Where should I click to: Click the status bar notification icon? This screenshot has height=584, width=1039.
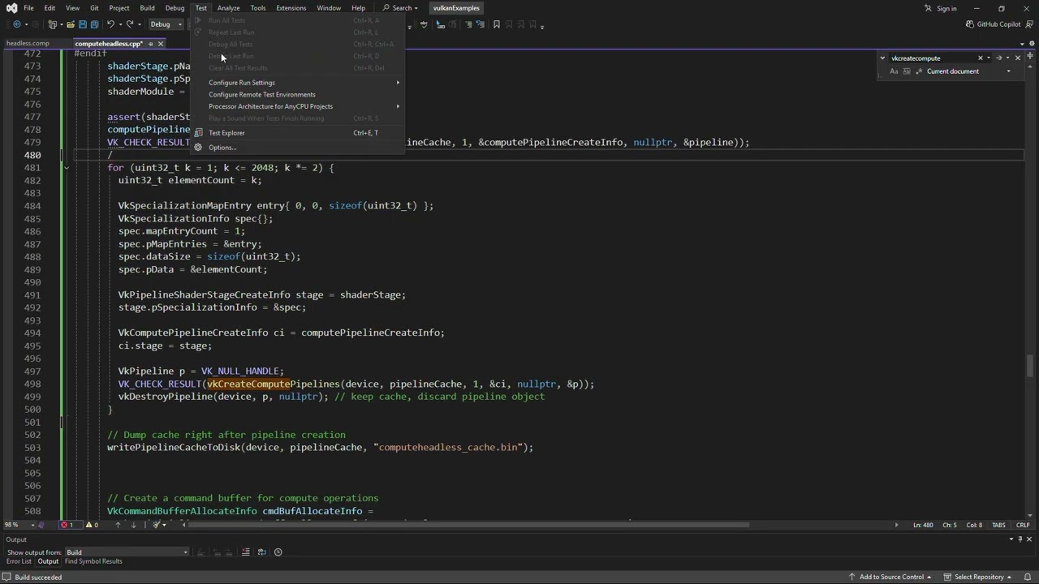pyautogui.click(x=1028, y=577)
